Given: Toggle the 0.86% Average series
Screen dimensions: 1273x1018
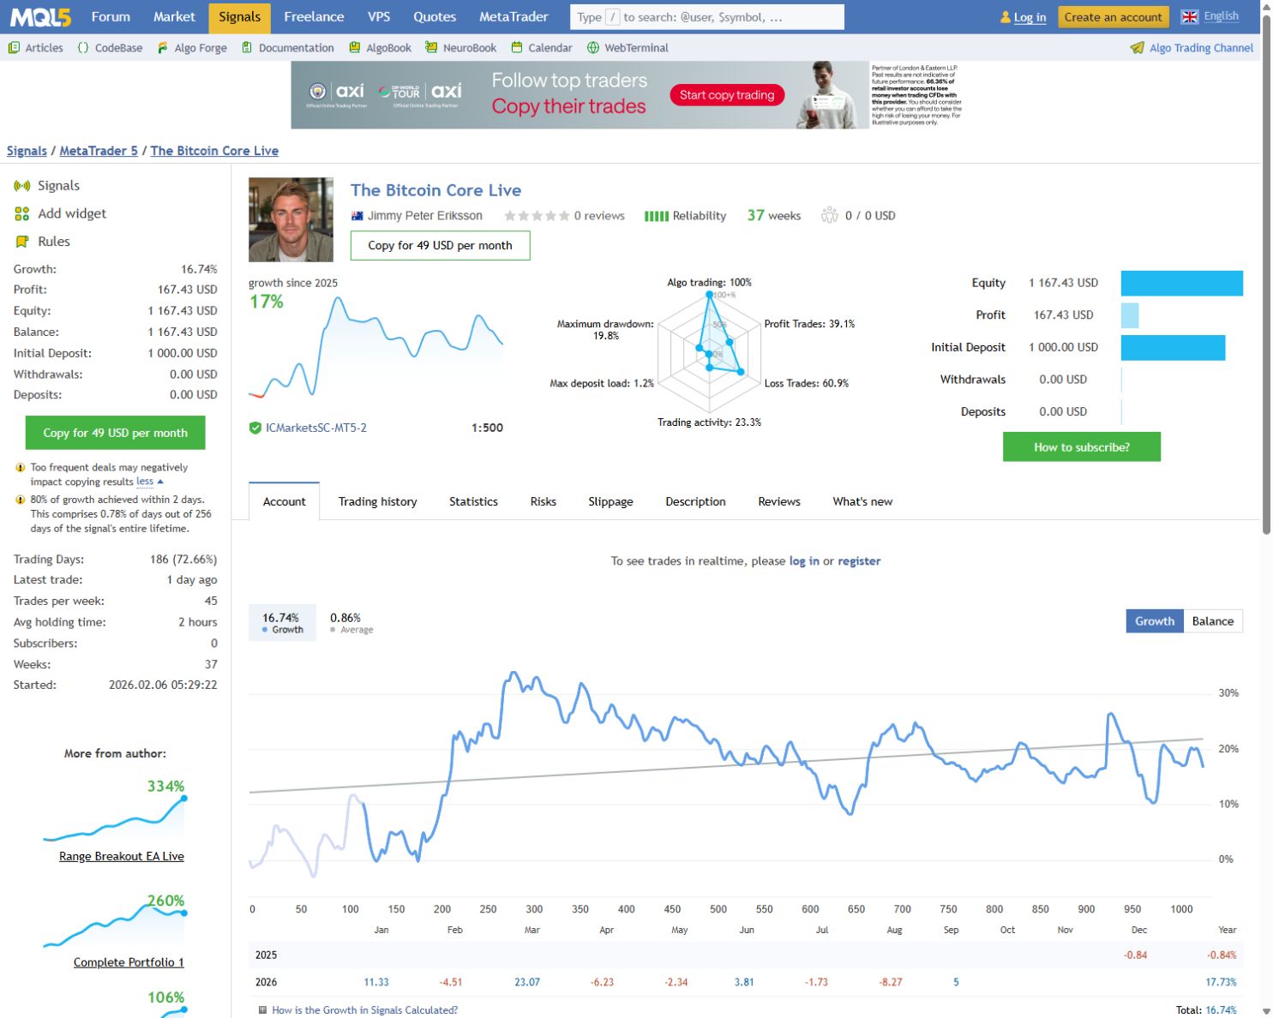Looking at the screenshot, I should coord(351,623).
